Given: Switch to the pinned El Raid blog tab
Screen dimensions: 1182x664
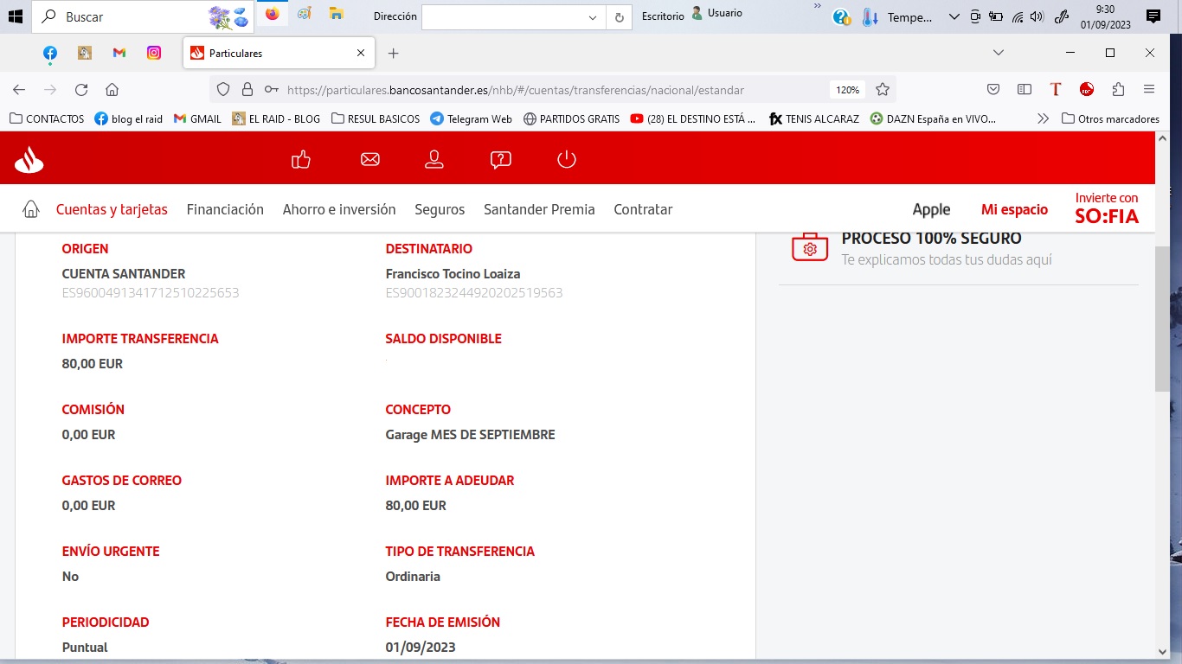Looking at the screenshot, I should [85, 53].
